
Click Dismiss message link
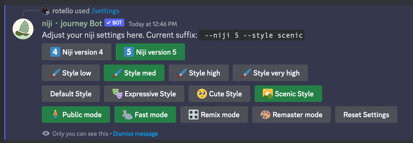pyautogui.click(x=135, y=134)
